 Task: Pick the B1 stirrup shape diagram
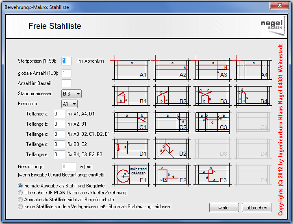pyautogui.click(x=131, y=95)
